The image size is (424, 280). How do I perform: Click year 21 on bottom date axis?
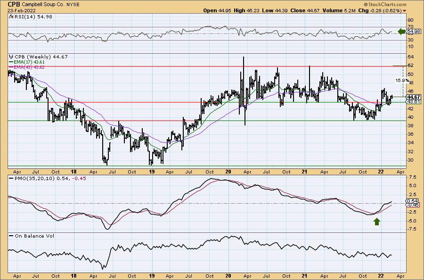304,276
